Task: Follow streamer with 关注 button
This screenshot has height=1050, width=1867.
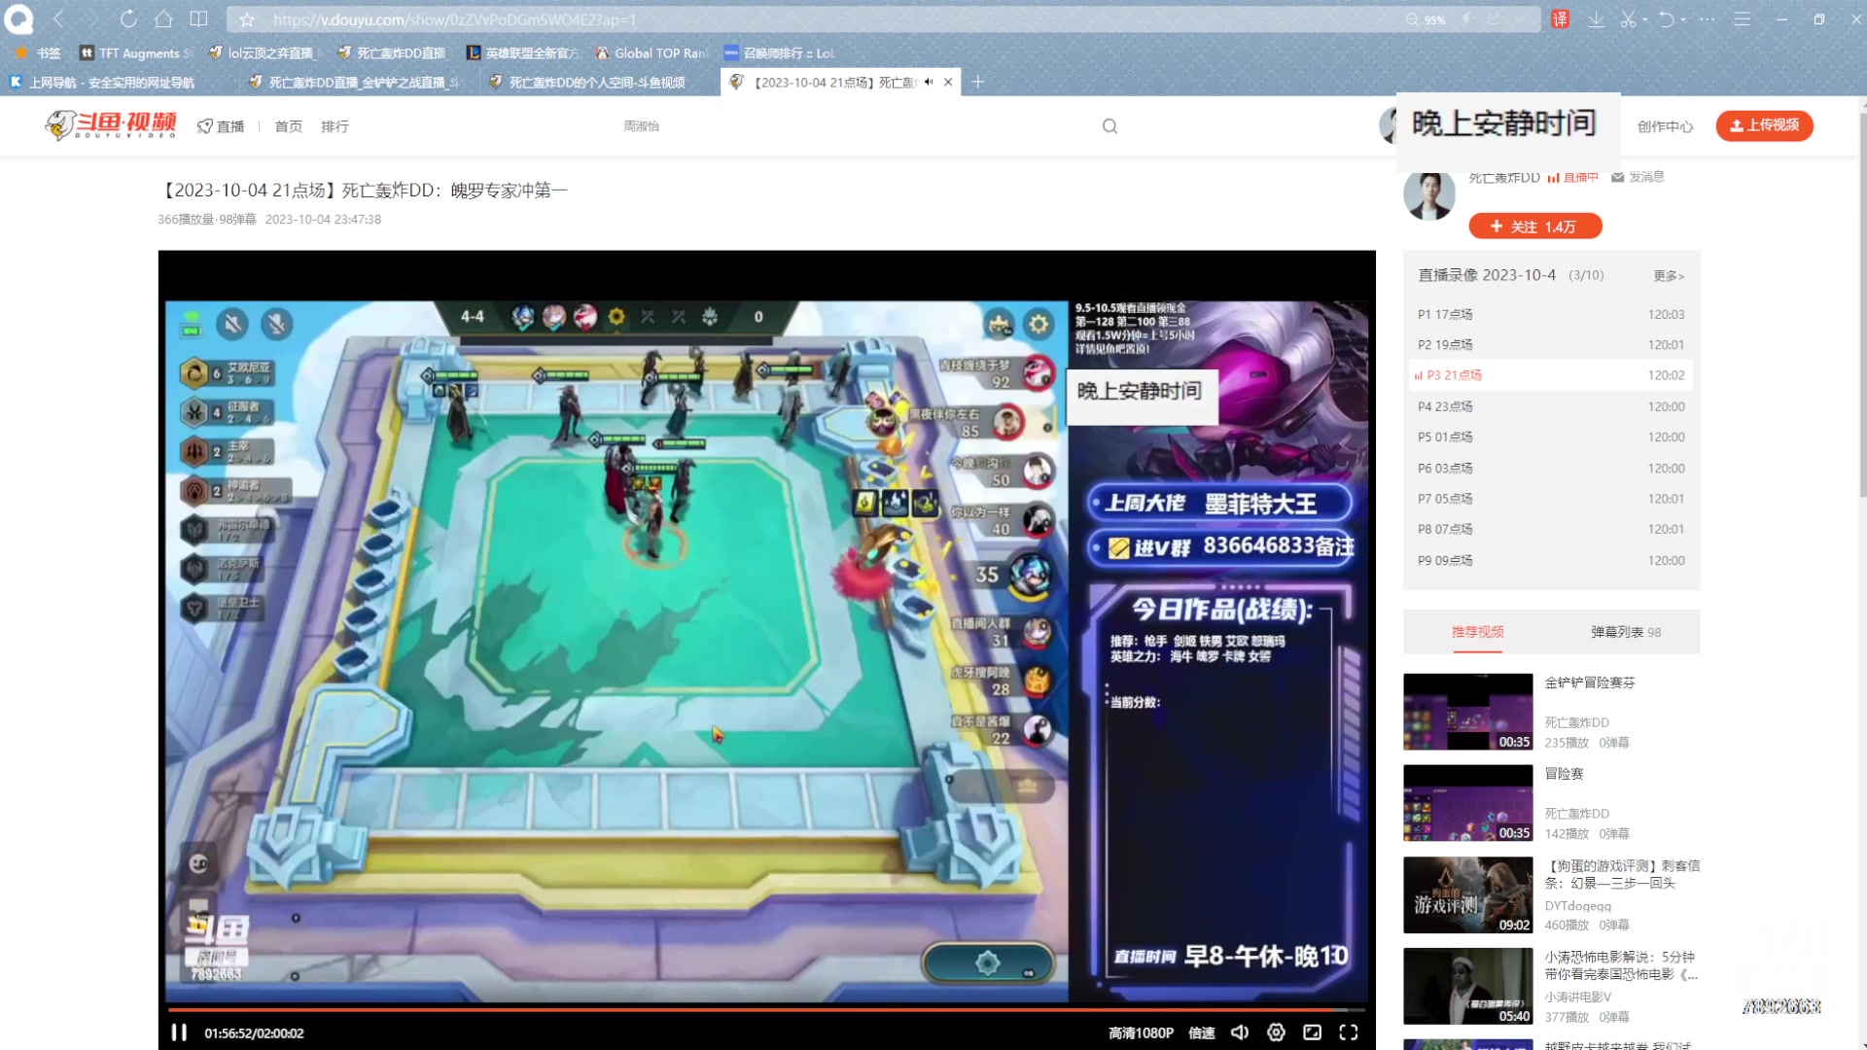Action: [1534, 227]
